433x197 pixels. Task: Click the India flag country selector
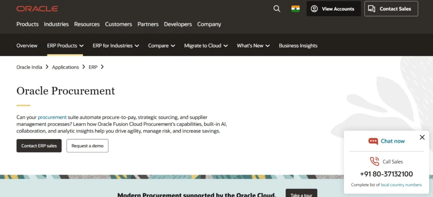296,9
